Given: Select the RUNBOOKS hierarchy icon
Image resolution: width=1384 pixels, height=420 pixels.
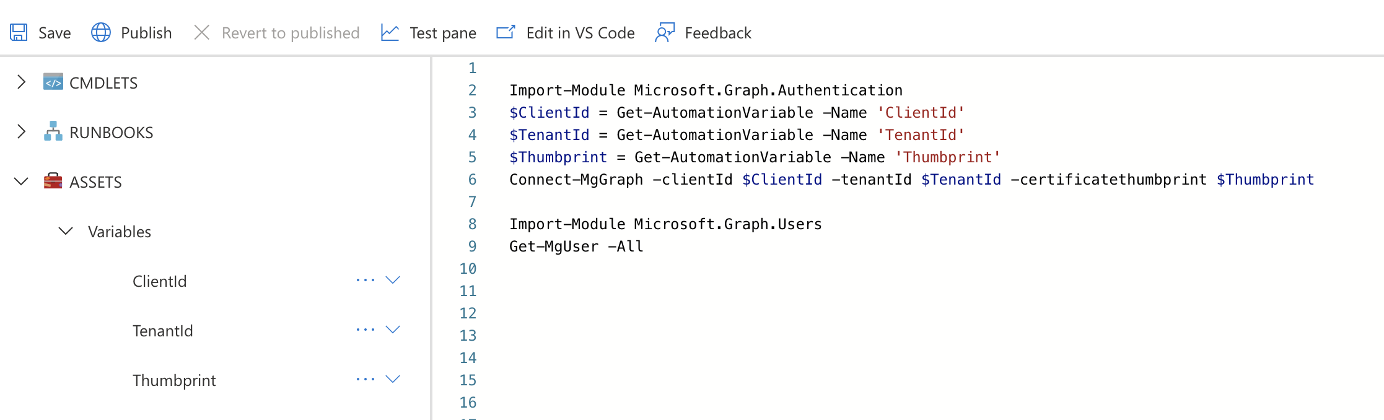Looking at the screenshot, I should point(52,132).
